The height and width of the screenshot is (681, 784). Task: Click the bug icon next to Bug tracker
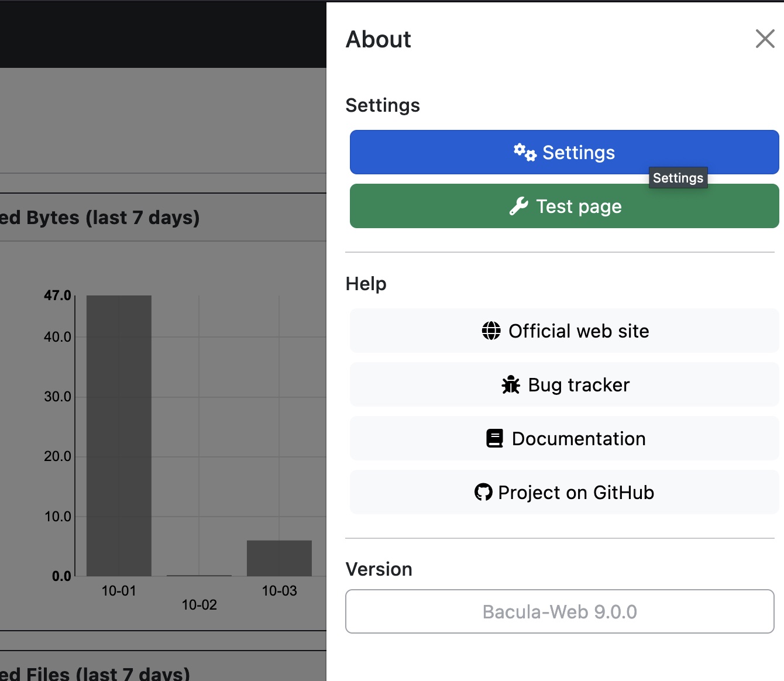(511, 384)
